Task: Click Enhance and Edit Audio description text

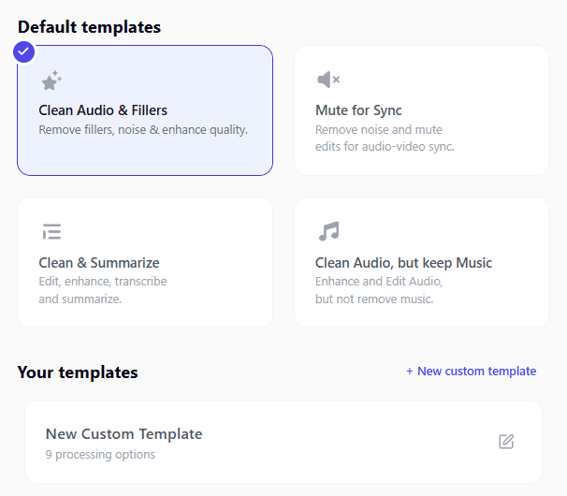Action: click(379, 290)
